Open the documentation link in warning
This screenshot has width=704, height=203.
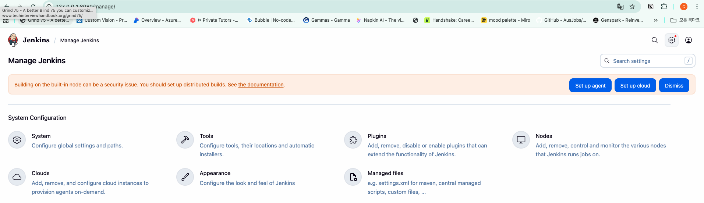pyautogui.click(x=261, y=85)
